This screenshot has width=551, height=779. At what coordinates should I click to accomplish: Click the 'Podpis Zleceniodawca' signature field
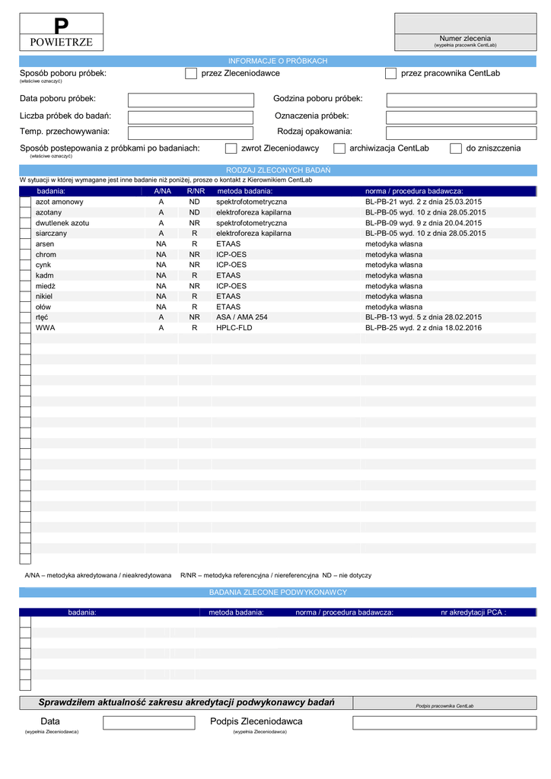point(444,723)
